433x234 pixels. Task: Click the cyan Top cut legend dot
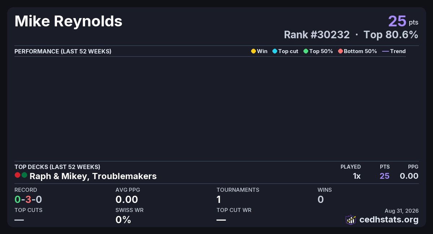click(275, 51)
